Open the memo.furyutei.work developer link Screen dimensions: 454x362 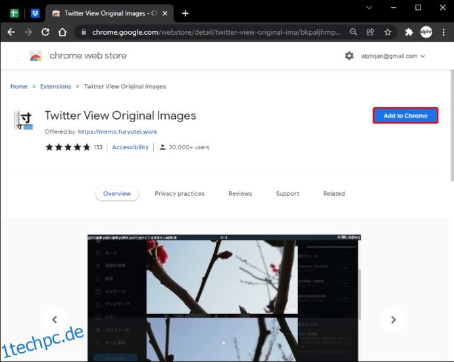click(118, 132)
